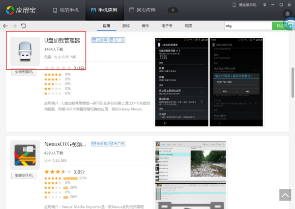Select the 游戏 category tab
The height and width of the screenshot is (209, 295).
126,26
